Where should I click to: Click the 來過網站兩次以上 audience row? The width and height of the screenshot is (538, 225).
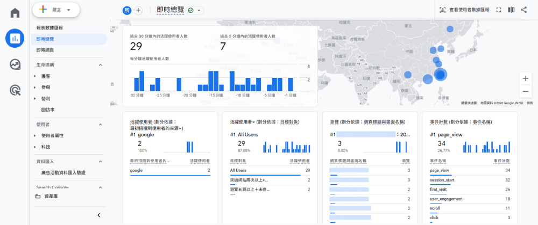[270, 180]
